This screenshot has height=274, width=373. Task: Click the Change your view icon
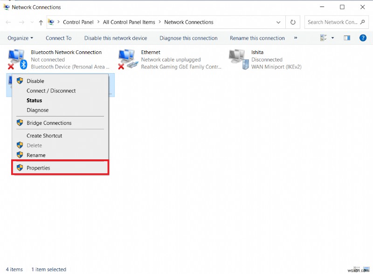pyautogui.click(x=323, y=38)
